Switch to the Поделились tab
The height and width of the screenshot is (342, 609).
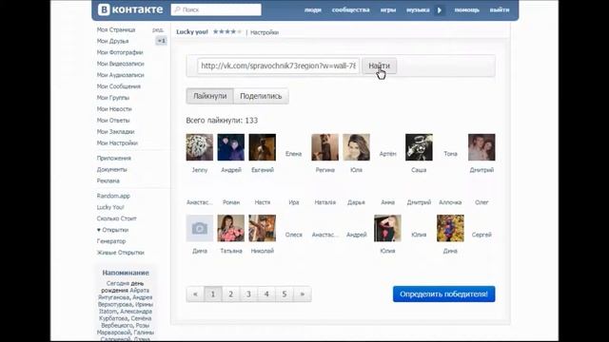261,96
